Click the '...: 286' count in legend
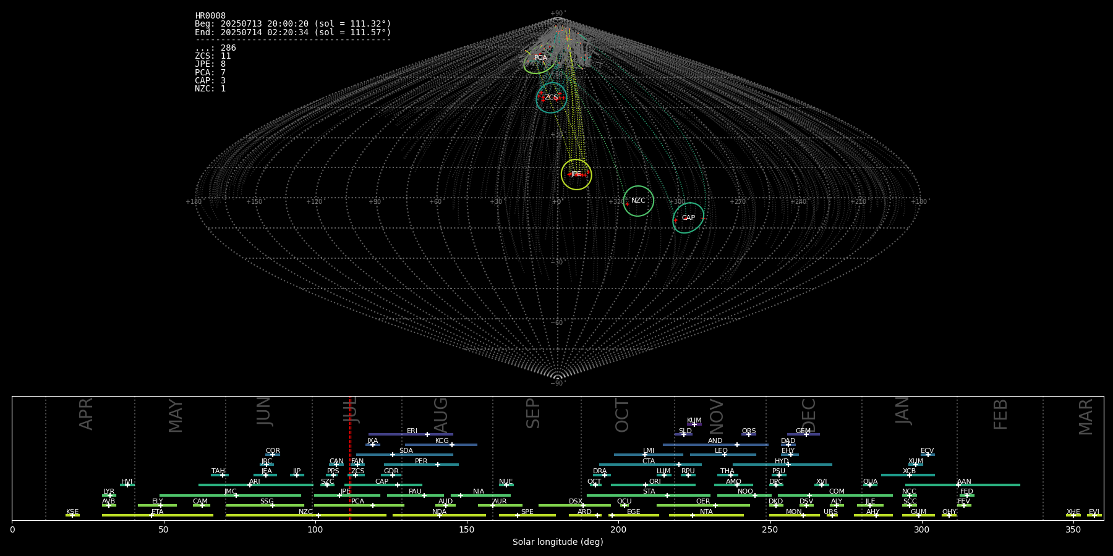The width and height of the screenshot is (1113, 556). (x=215, y=48)
